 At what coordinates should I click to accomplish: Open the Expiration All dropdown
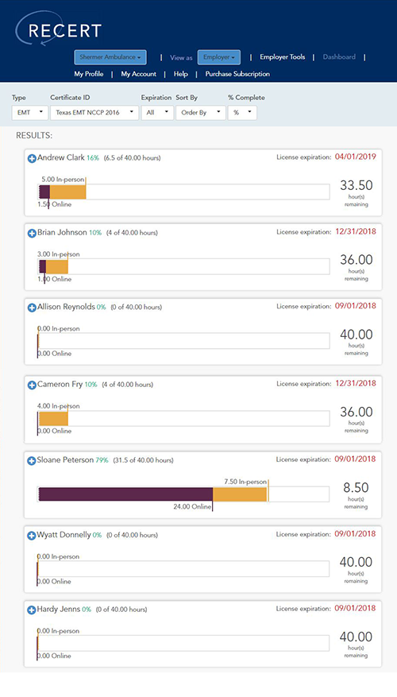pos(157,113)
